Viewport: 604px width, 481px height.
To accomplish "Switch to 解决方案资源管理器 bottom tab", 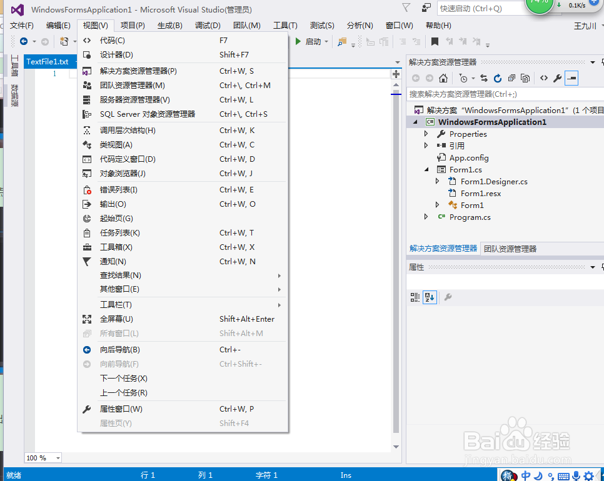I will (443, 249).
